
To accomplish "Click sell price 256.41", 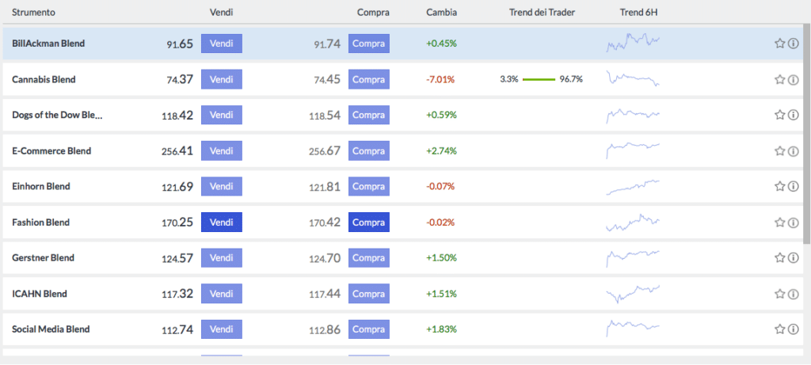I will (177, 151).
